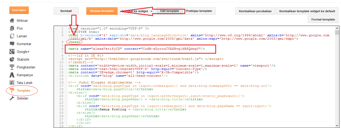Click line number 10 in gutter
341x128 pixels.
pyautogui.click(x=61, y=62)
